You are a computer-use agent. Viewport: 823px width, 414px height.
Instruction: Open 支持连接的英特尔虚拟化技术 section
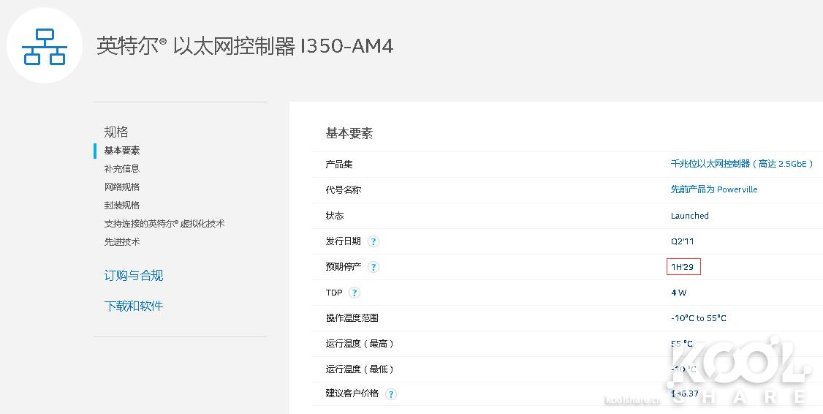coord(164,224)
